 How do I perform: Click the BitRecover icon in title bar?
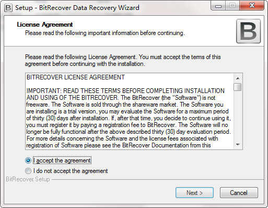click(x=8, y=8)
